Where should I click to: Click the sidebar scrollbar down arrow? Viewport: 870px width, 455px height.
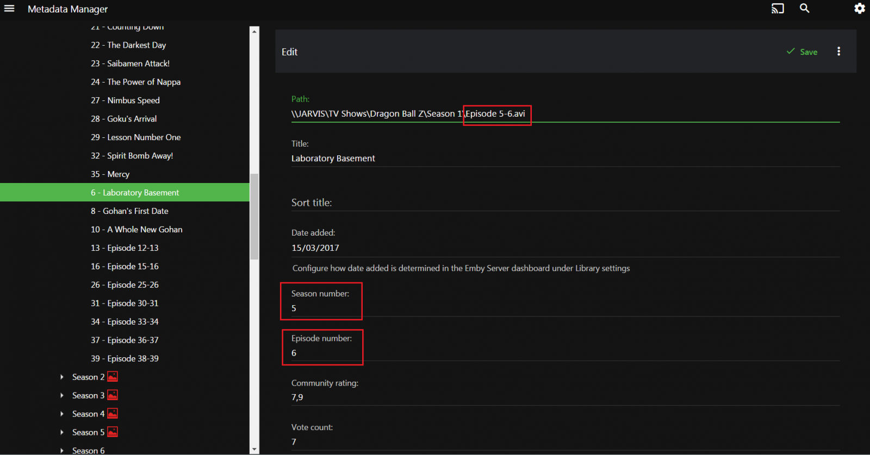click(254, 450)
